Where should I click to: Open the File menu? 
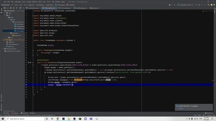tap(5, 2)
